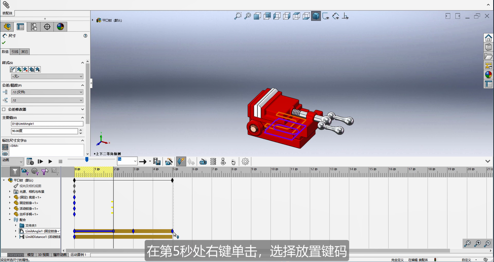Open the FeatureManager design tree tab
The width and height of the screenshot is (494, 262).
click(x=7, y=27)
